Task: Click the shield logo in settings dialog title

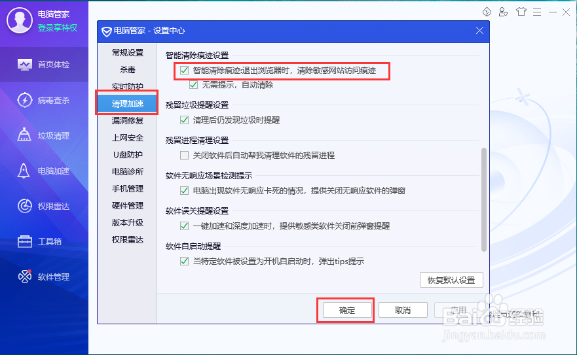Action: [x=107, y=31]
